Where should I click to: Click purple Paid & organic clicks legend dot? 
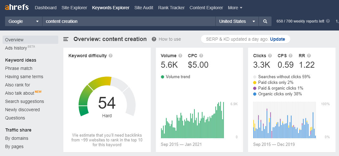point(255,88)
